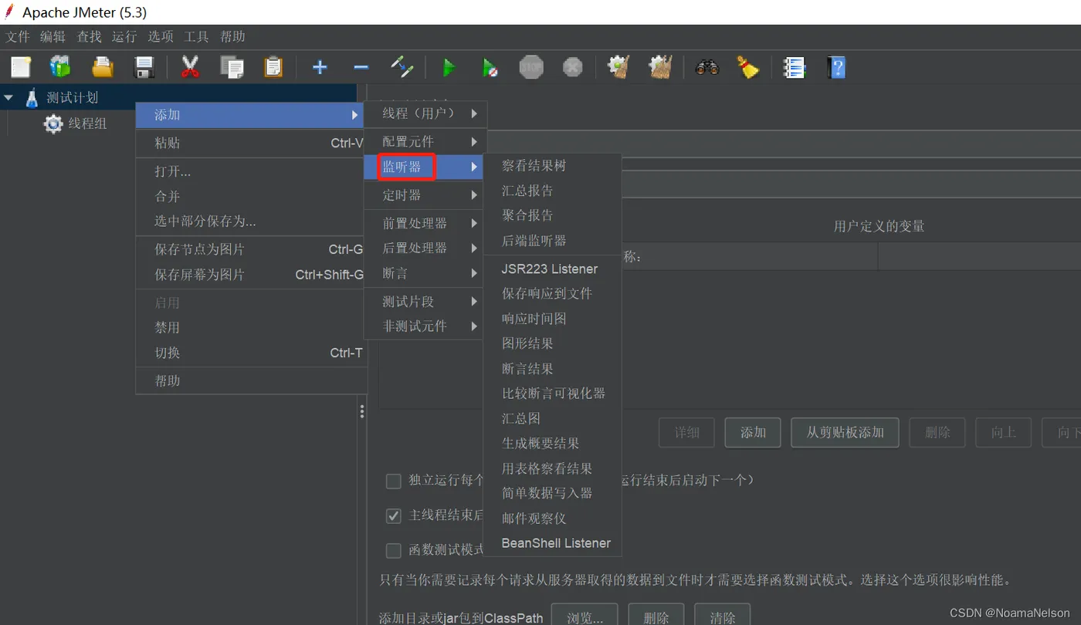1081x625 pixels.
Task: Select JSR223 Listener entry
Action: click(x=552, y=269)
